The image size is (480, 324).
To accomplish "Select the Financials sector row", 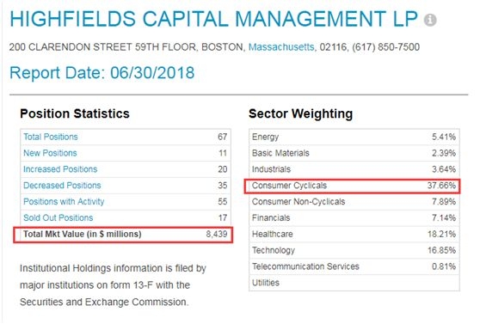I will tap(354, 217).
